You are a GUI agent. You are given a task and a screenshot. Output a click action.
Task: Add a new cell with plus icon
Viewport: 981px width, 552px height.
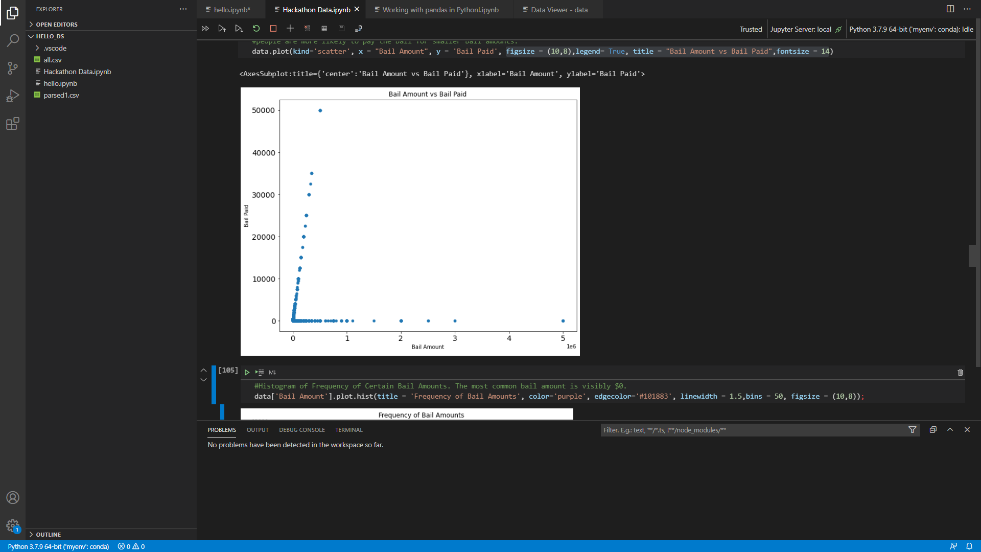[290, 29]
